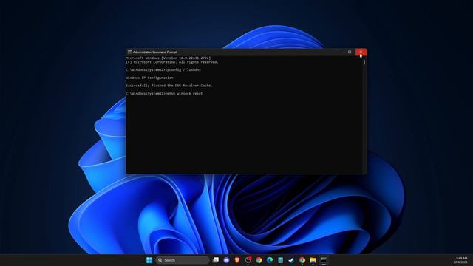The image size is (473, 266).
Task: Click the Command Prompt title bar icon
Action: (130, 52)
